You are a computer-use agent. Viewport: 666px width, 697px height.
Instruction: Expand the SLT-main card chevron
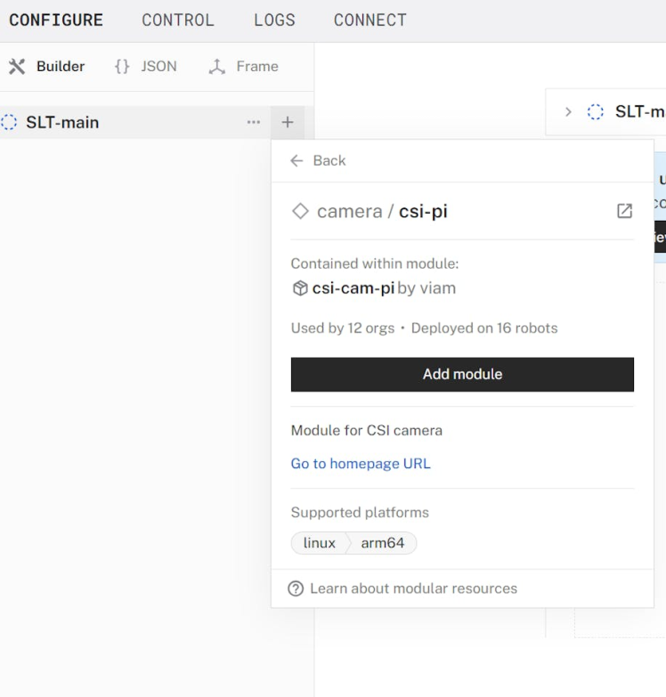tap(568, 112)
